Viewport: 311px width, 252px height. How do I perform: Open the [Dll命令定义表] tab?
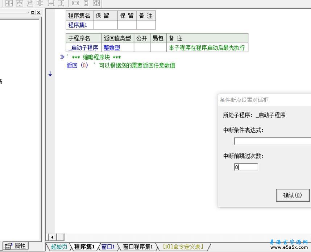183,247
